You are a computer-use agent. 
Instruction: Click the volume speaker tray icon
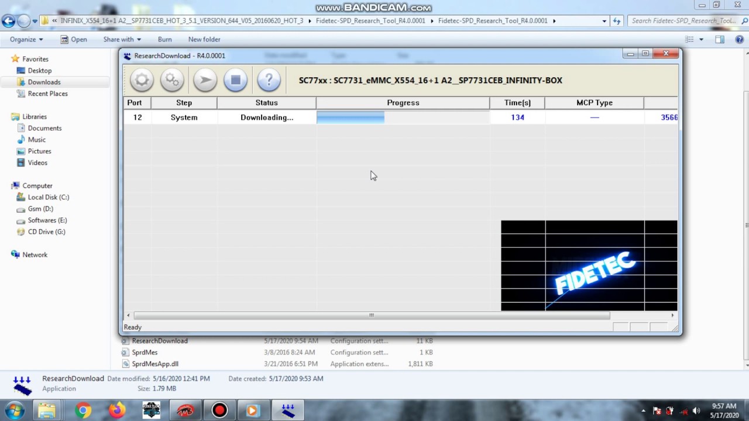point(696,410)
